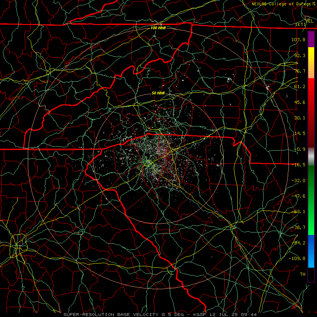Screen dimensions: 317x317
Task: Click the KGSP station identifier
Action: coord(200,315)
